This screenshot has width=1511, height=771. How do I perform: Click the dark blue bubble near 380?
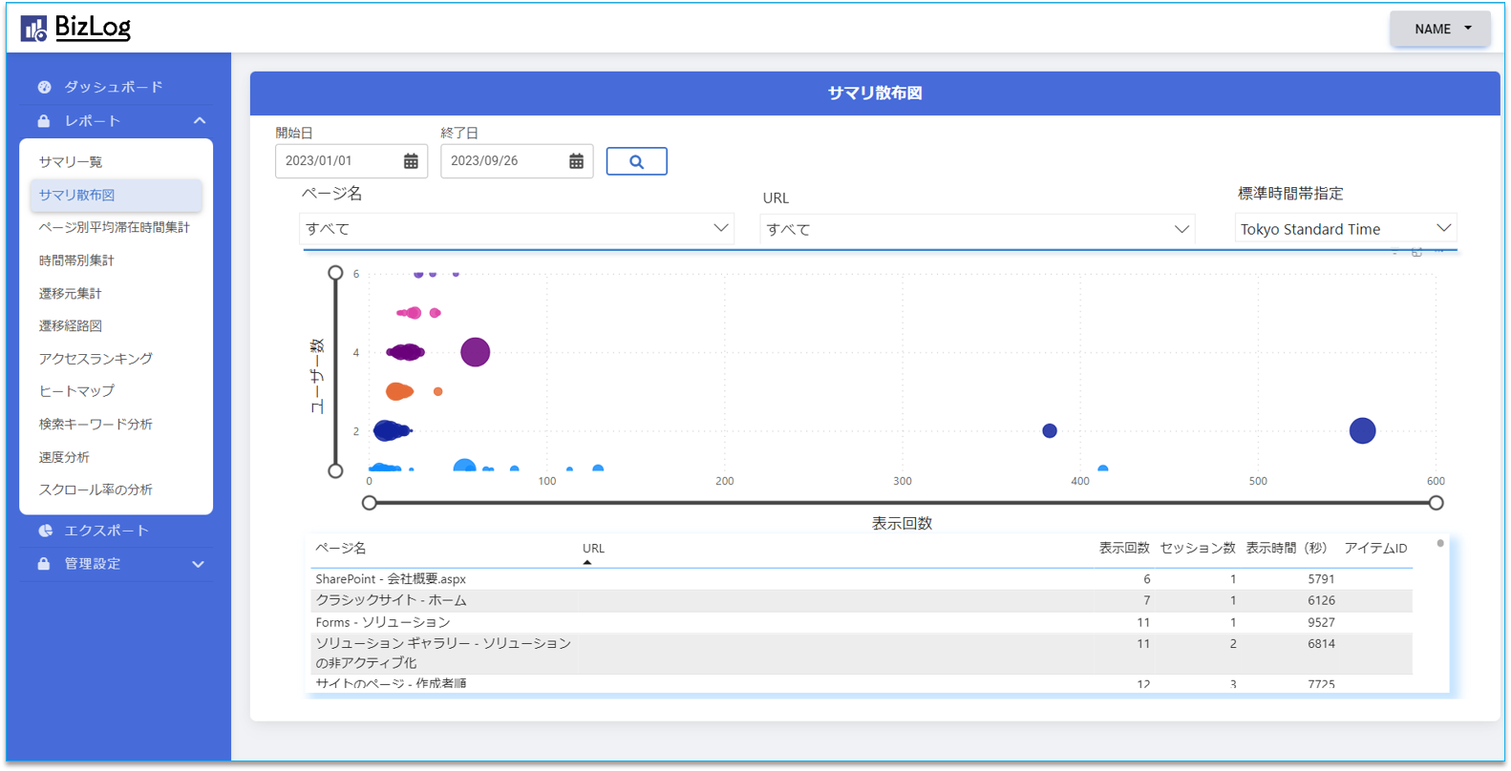[1050, 430]
